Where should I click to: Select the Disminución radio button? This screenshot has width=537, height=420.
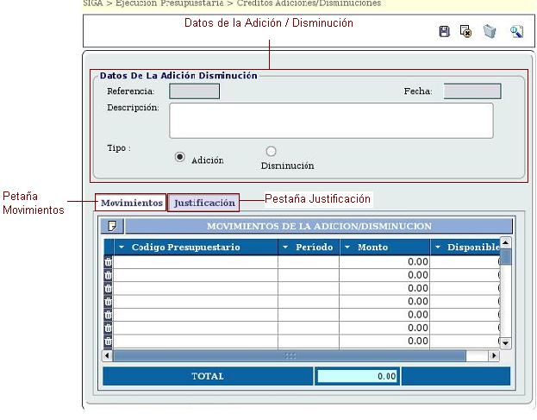coord(271,152)
